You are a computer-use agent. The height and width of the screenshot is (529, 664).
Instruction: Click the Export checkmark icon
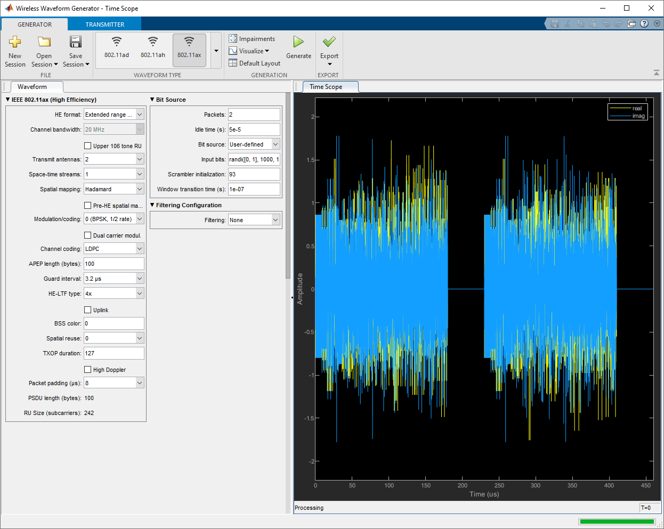pyautogui.click(x=329, y=42)
